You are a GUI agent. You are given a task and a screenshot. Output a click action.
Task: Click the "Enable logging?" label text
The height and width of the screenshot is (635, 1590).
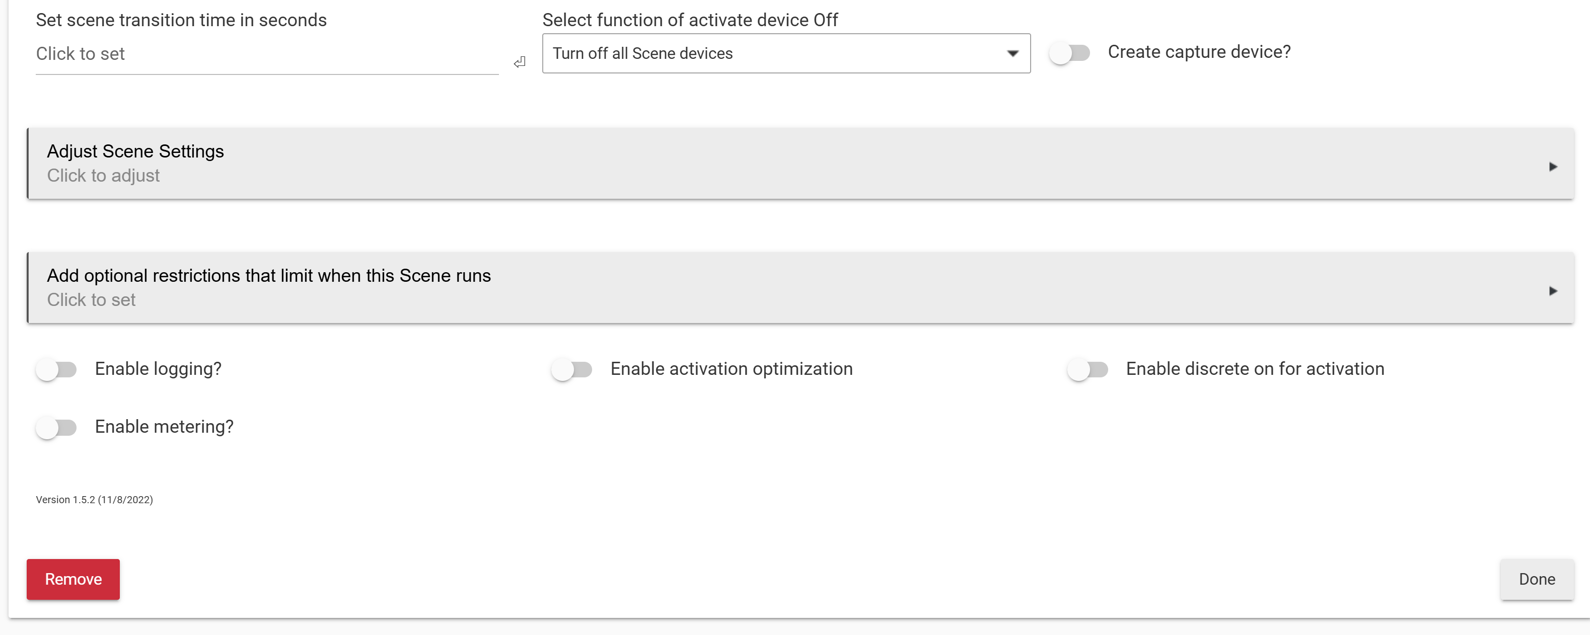click(x=158, y=369)
